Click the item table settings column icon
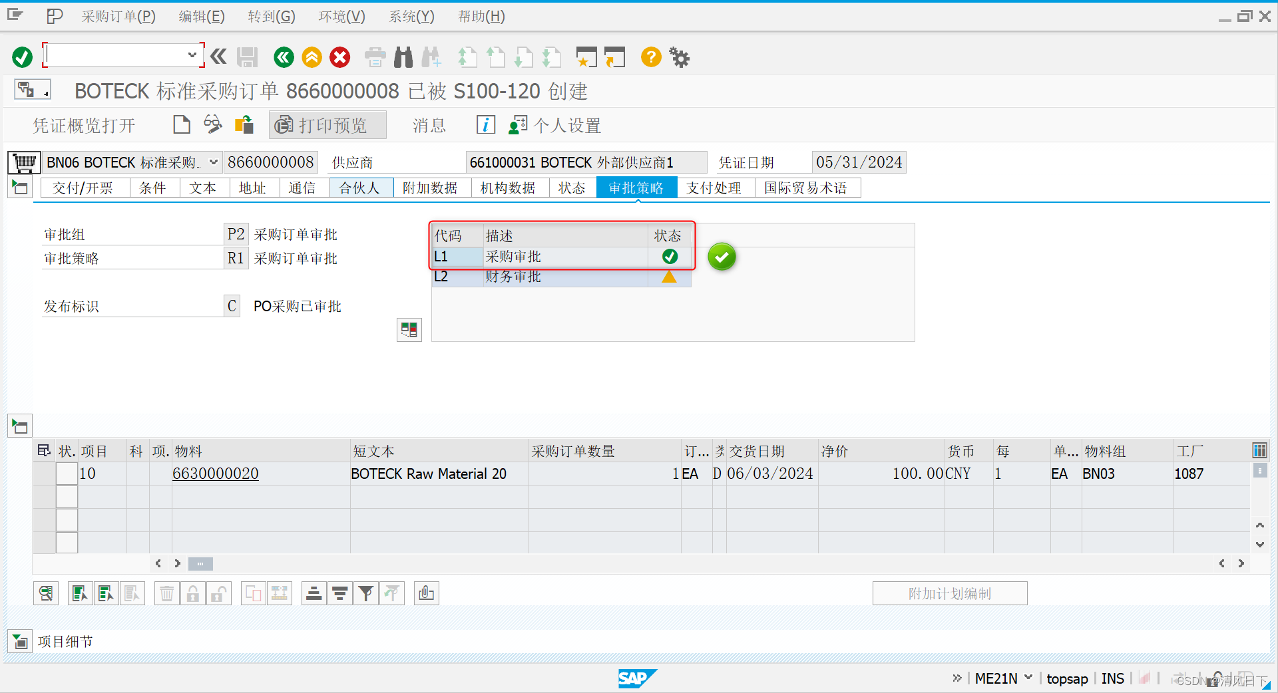Screen dimensions: 1278x693 tap(1259, 450)
